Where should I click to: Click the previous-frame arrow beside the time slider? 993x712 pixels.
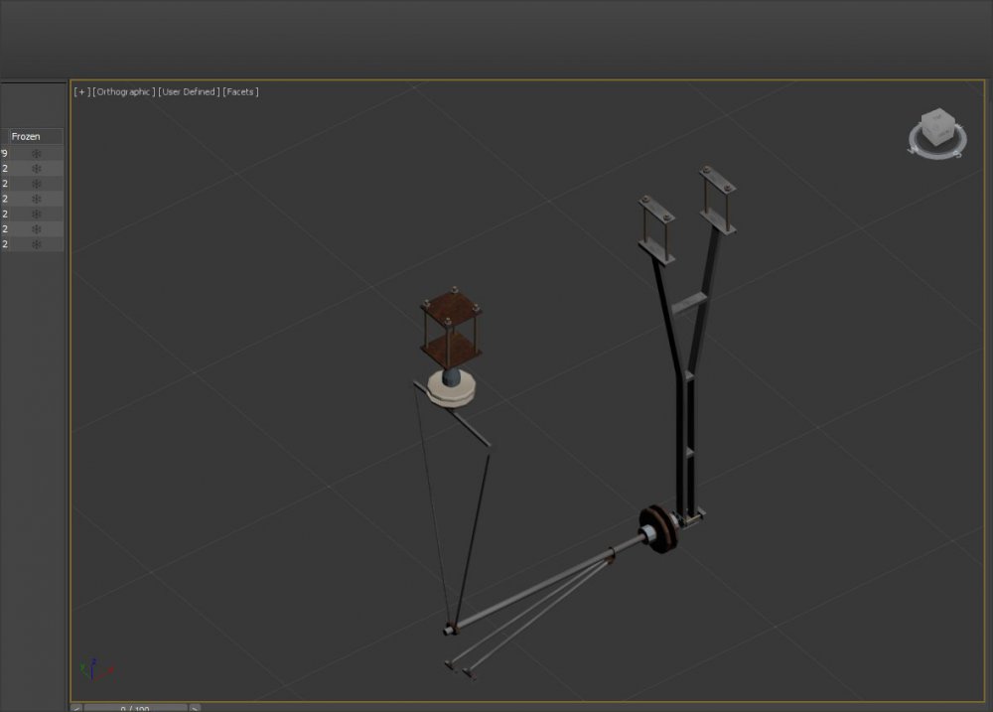[76, 708]
